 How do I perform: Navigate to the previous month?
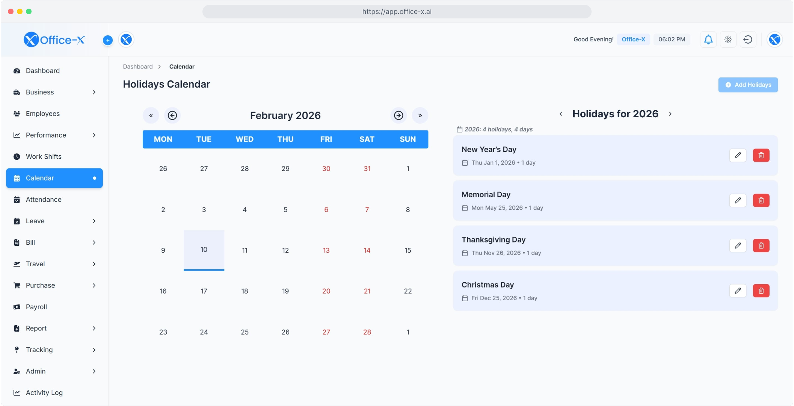(173, 115)
